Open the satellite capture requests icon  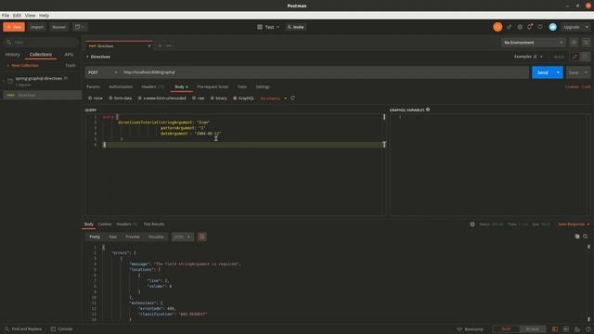[510, 27]
